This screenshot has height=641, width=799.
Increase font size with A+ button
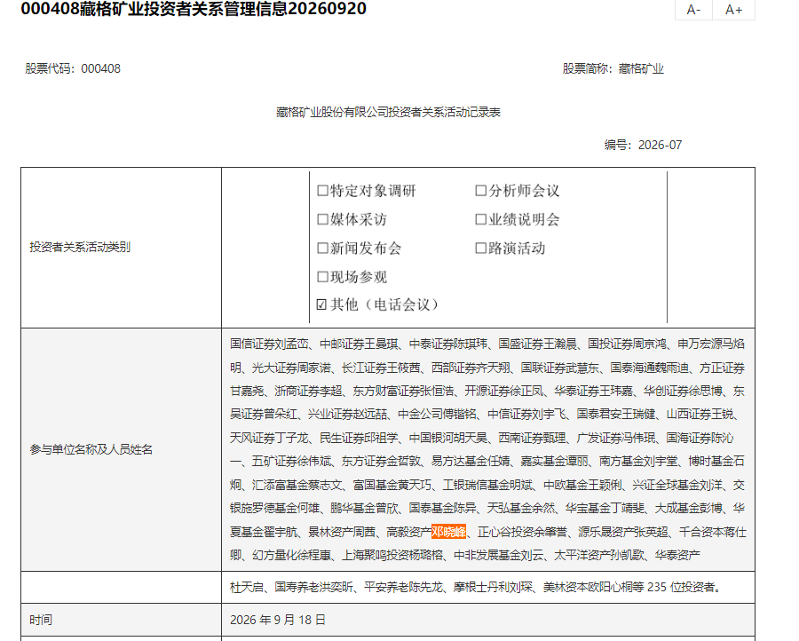(734, 10)
